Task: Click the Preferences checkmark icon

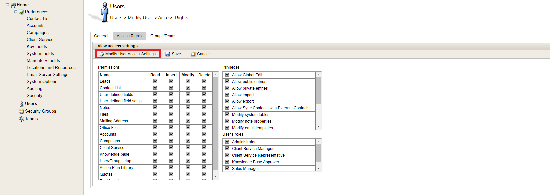Action: [x=22, y=12]
